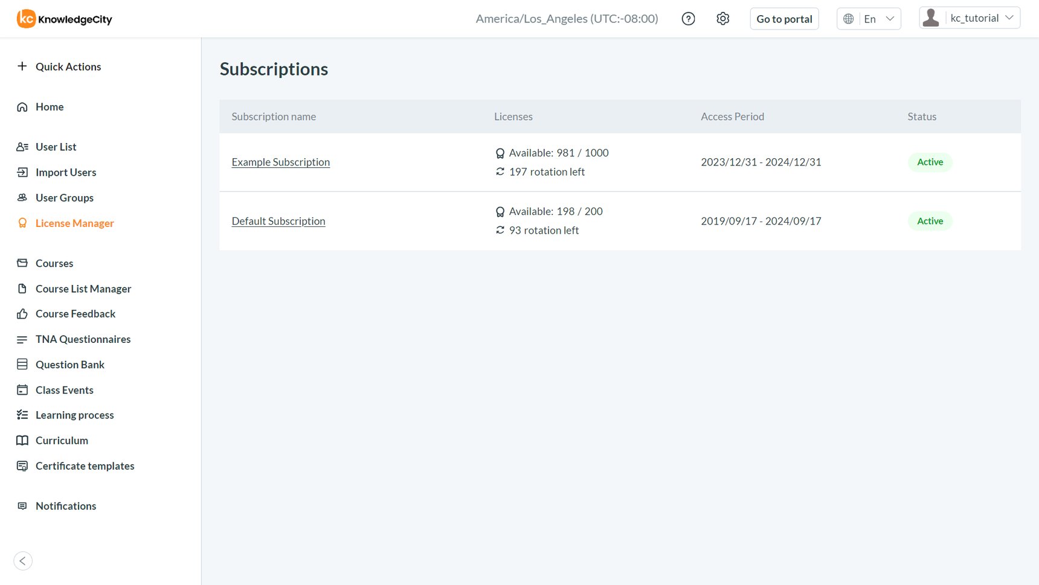Navigate to the Course Feedback menu item
1039x585 pixels.
click(75, 313)
